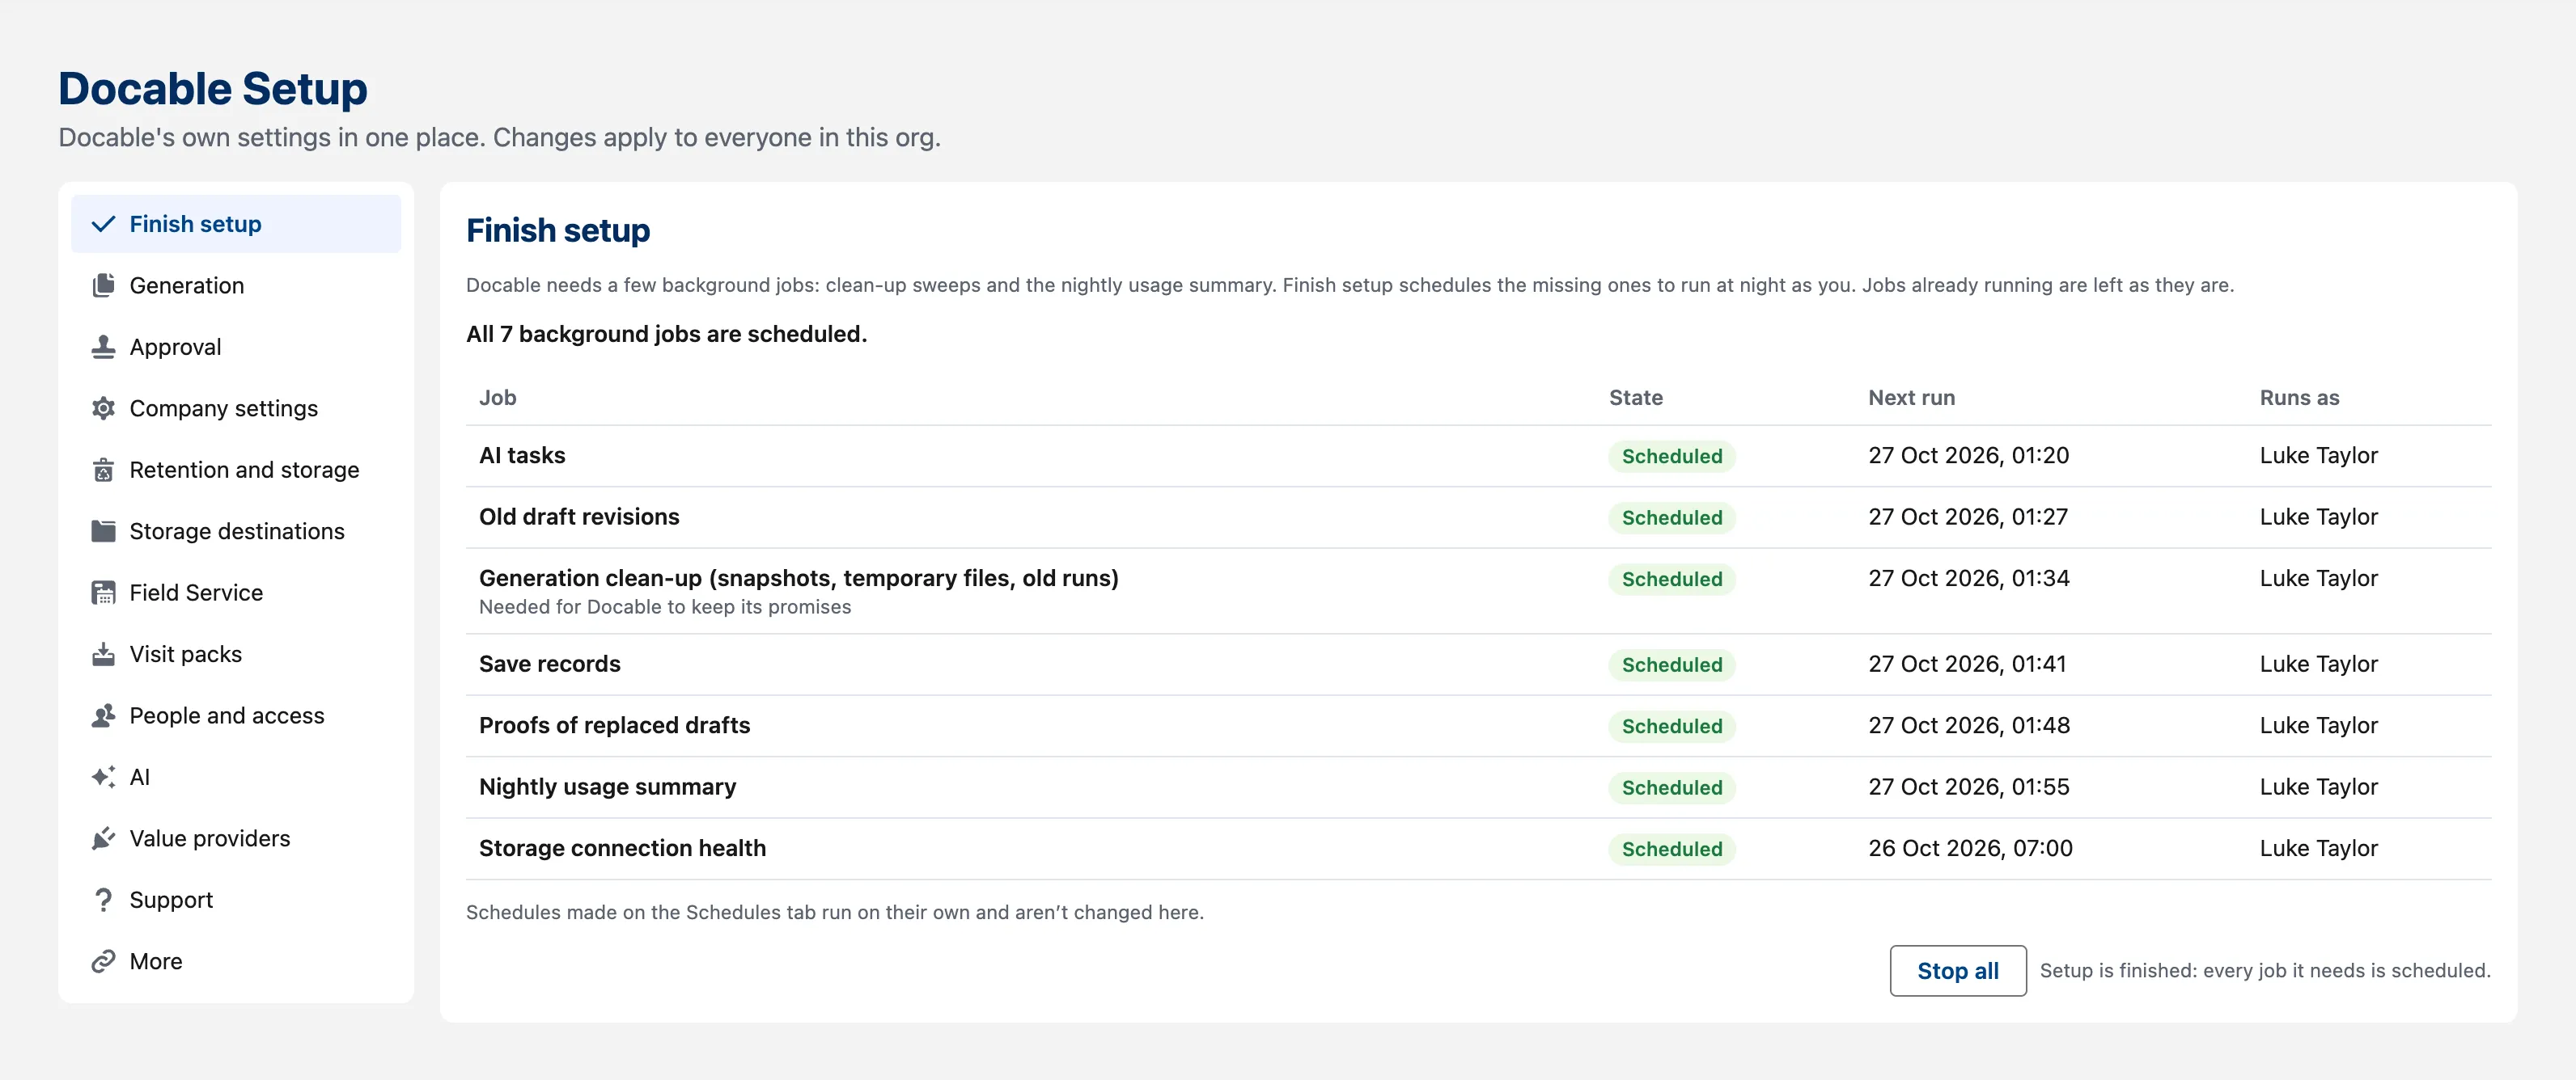2576x1080 pixels.
Task: Click the Approval stamp icon
Action: 103,347
